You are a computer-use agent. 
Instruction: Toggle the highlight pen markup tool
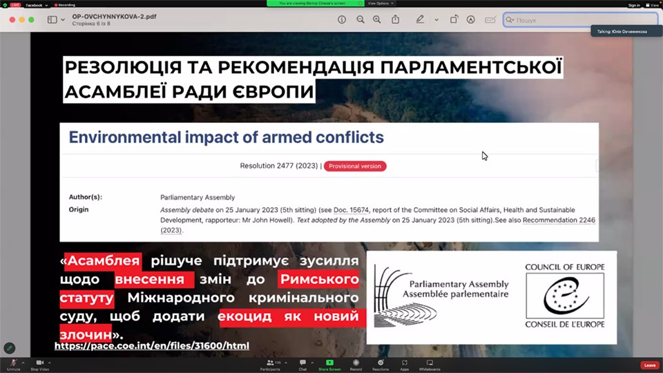pyautogui.click(x=420, y=20)
